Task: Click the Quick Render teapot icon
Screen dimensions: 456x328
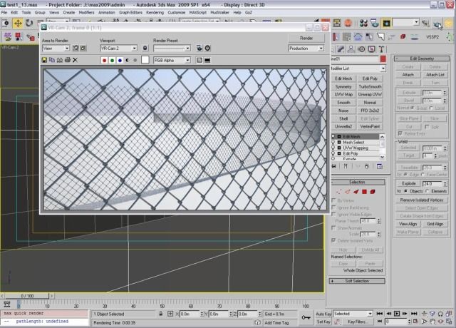Action: coord(437,24)
